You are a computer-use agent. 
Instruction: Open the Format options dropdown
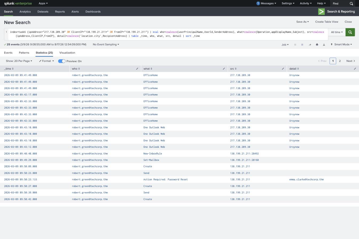coord(46,61)
